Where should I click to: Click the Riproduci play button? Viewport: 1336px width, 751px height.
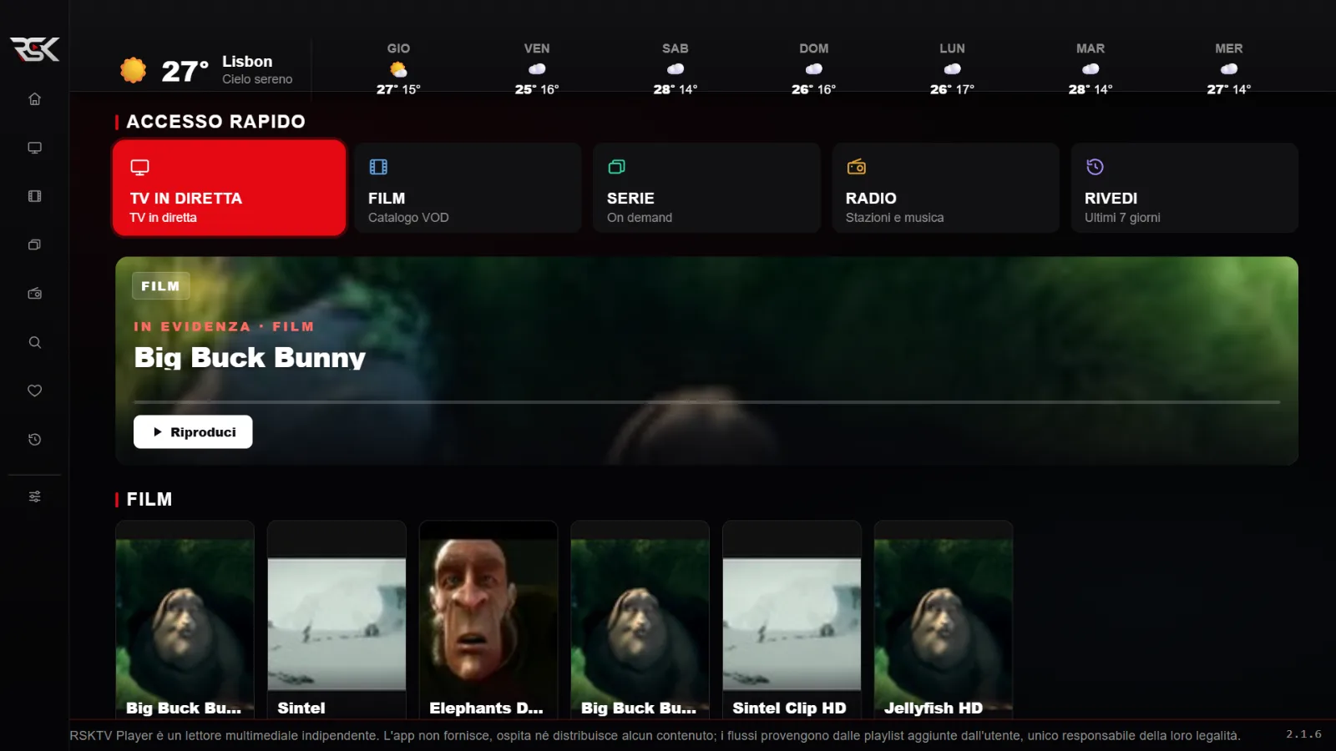point(193,432)
